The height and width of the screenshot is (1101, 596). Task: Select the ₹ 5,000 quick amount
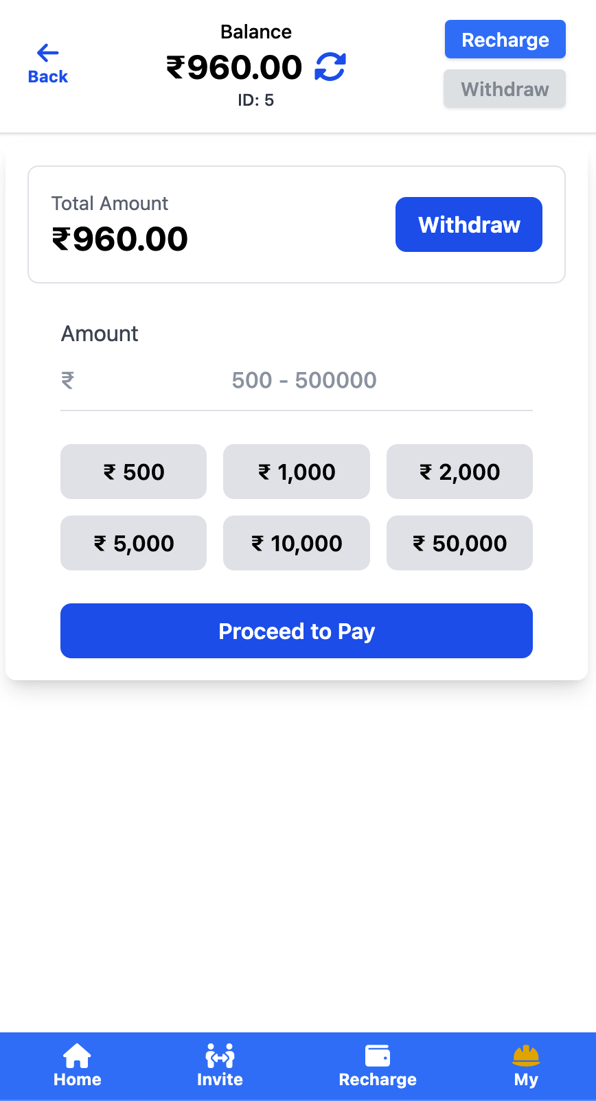click(x=134, y=543)
